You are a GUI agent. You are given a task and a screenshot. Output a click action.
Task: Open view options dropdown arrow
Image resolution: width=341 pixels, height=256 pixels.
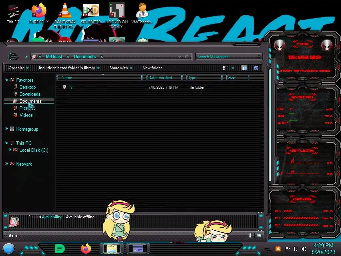coord(233,68)
